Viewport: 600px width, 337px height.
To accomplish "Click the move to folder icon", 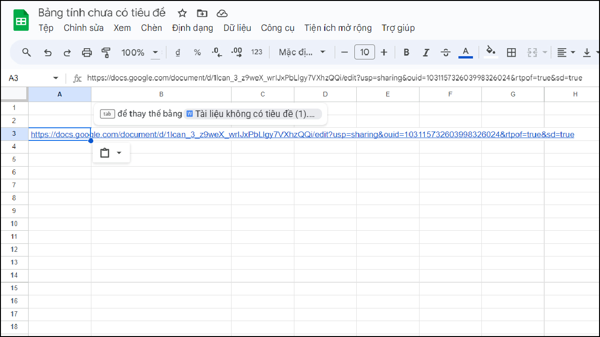I will 202,13.
